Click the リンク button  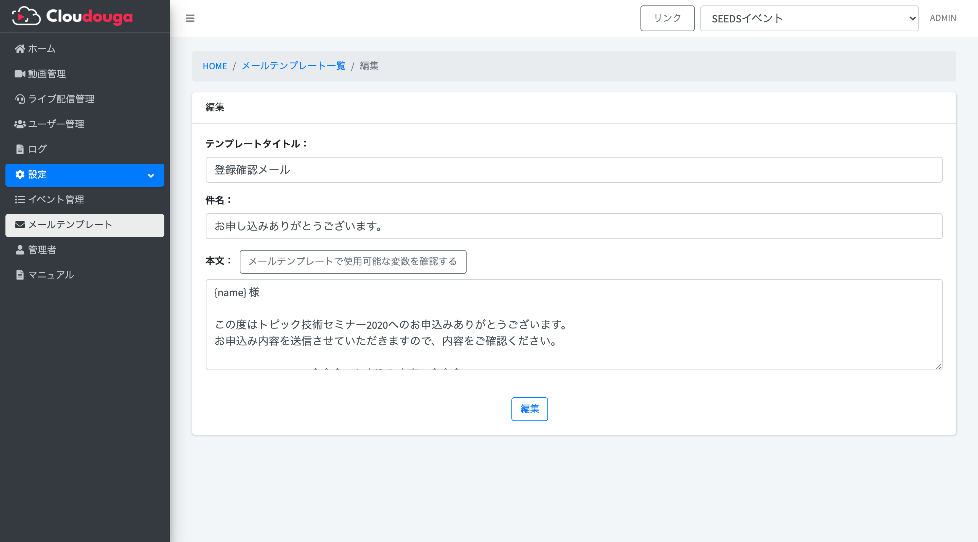pos(667,18)
